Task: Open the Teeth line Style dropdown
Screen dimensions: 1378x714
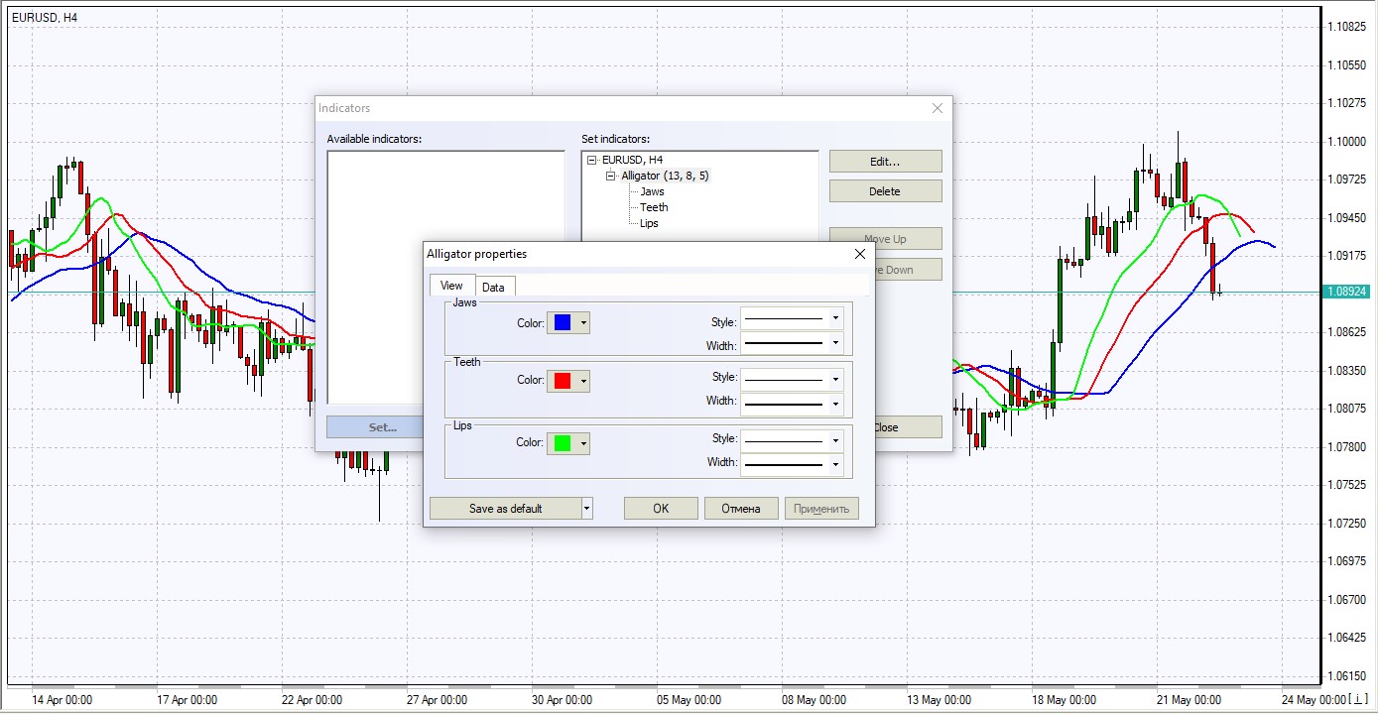Action: (793, 378)
